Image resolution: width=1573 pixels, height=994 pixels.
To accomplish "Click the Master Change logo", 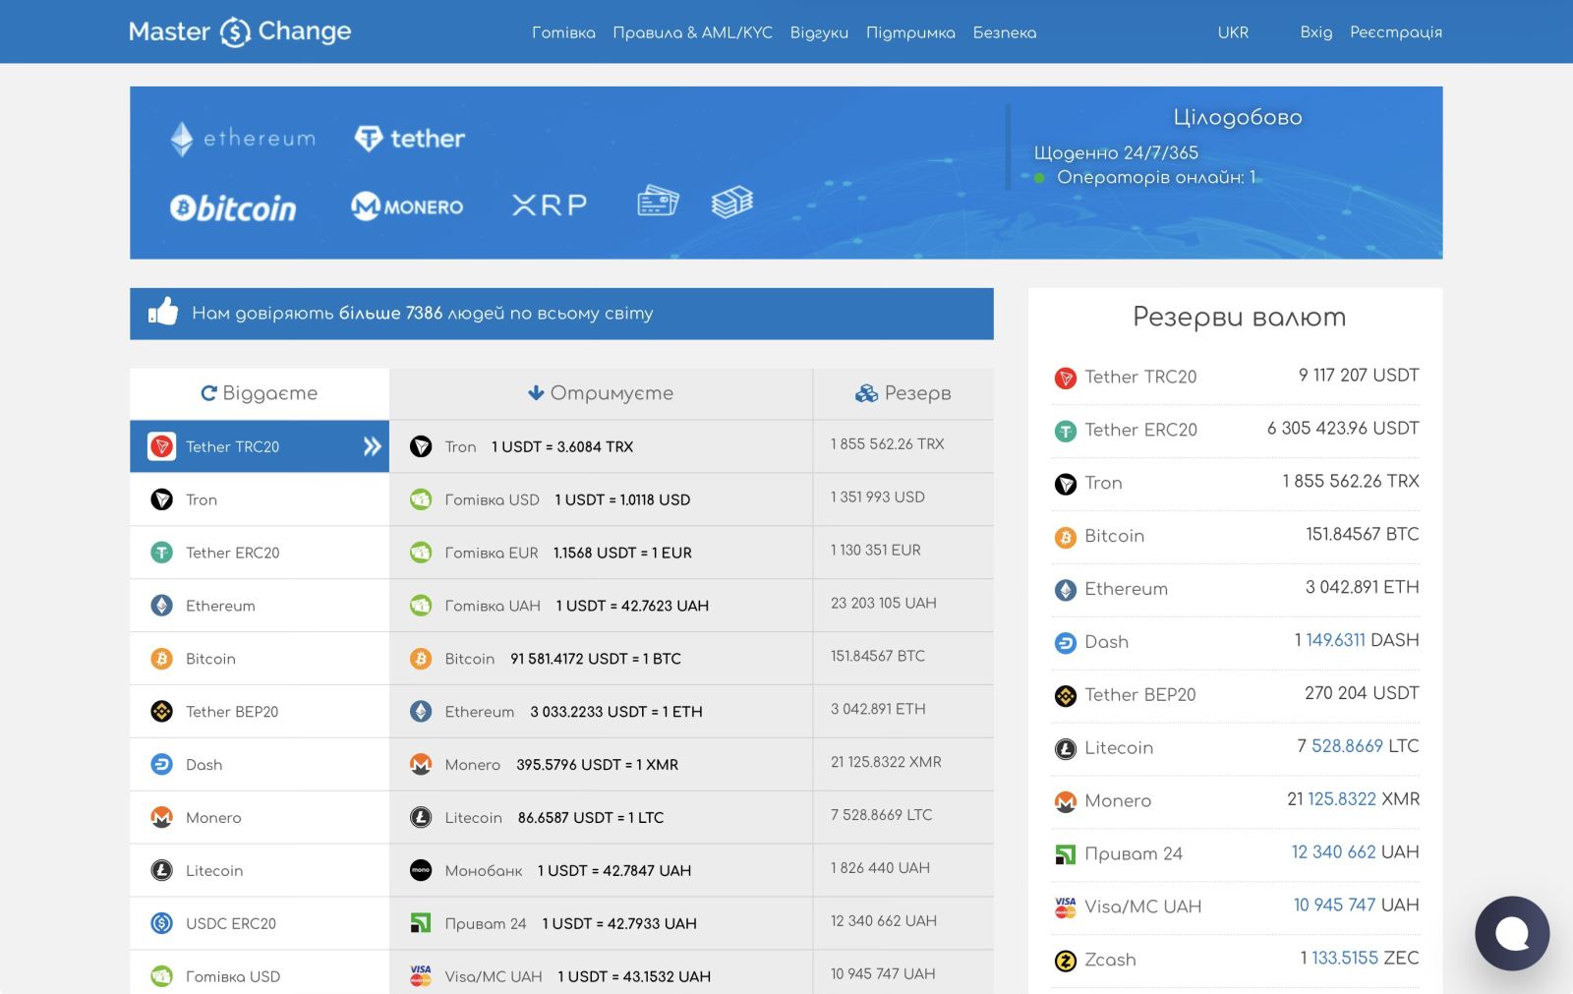I will (x=240, y=31).
